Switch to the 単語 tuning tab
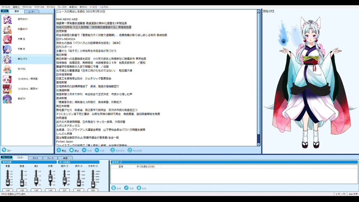 click(65, 158)
